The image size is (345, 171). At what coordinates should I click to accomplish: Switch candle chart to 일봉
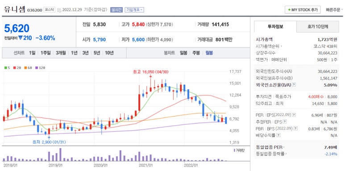click(183, 53)
